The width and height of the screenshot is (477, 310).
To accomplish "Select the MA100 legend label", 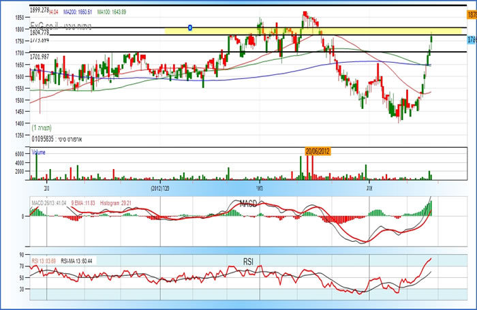I will 111,12.
